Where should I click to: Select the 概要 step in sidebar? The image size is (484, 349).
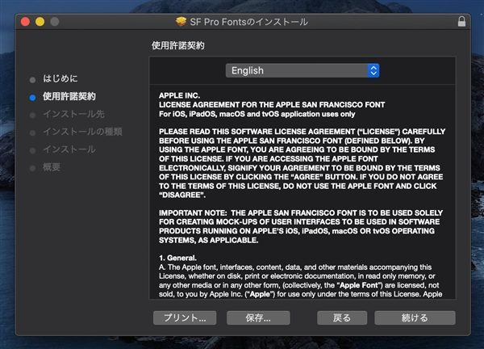pos(52,167)
